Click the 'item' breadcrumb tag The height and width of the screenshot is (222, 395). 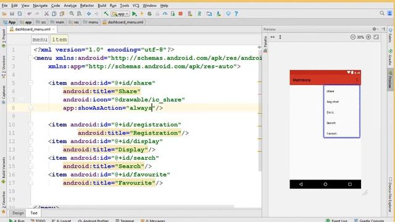pos(59,39)
